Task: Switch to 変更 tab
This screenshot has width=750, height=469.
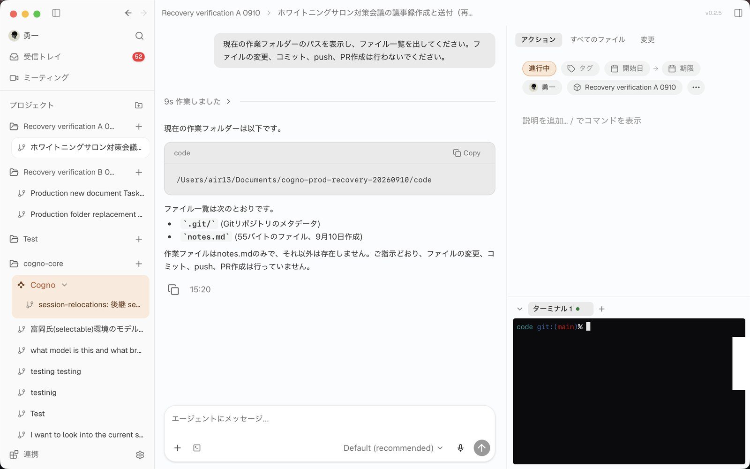Action: click(x=647, y=40)
